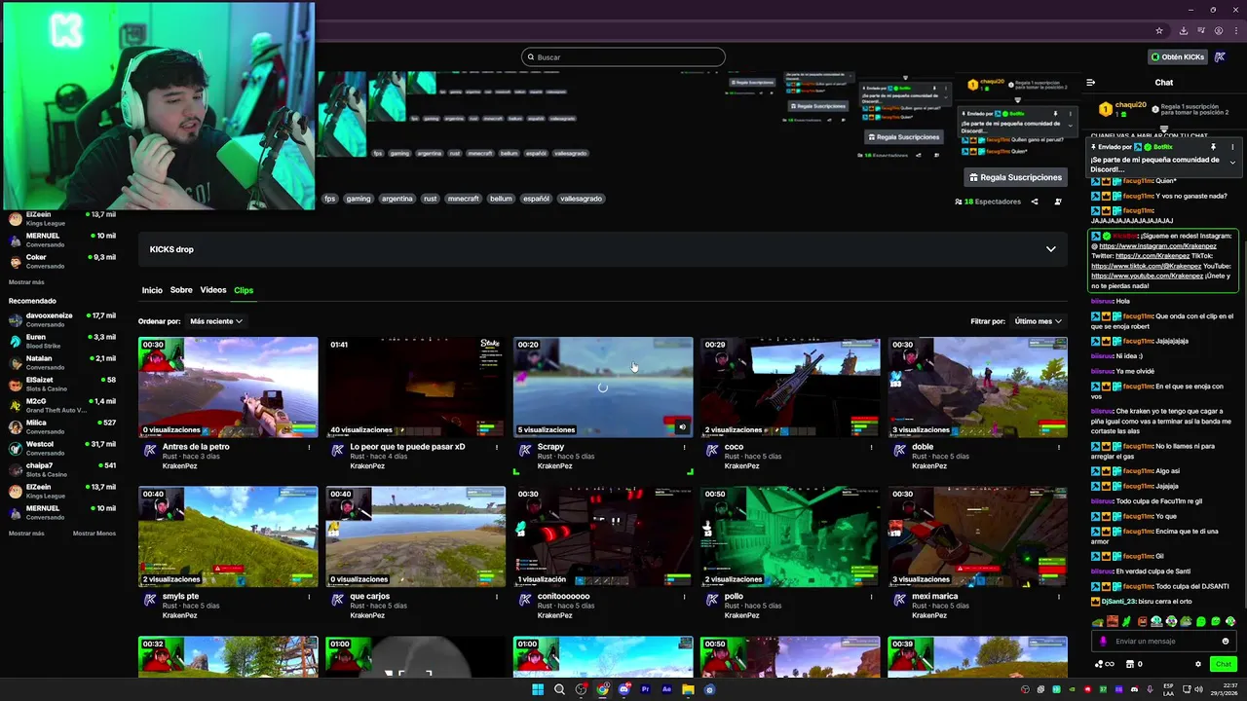This screenshot has height=701, width=1247.
Task: Open Chrome from the taskbar
Action: (603, 689)
